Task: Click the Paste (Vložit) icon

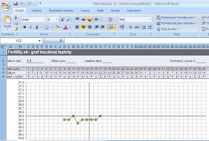Action: [x=7, y=21]
